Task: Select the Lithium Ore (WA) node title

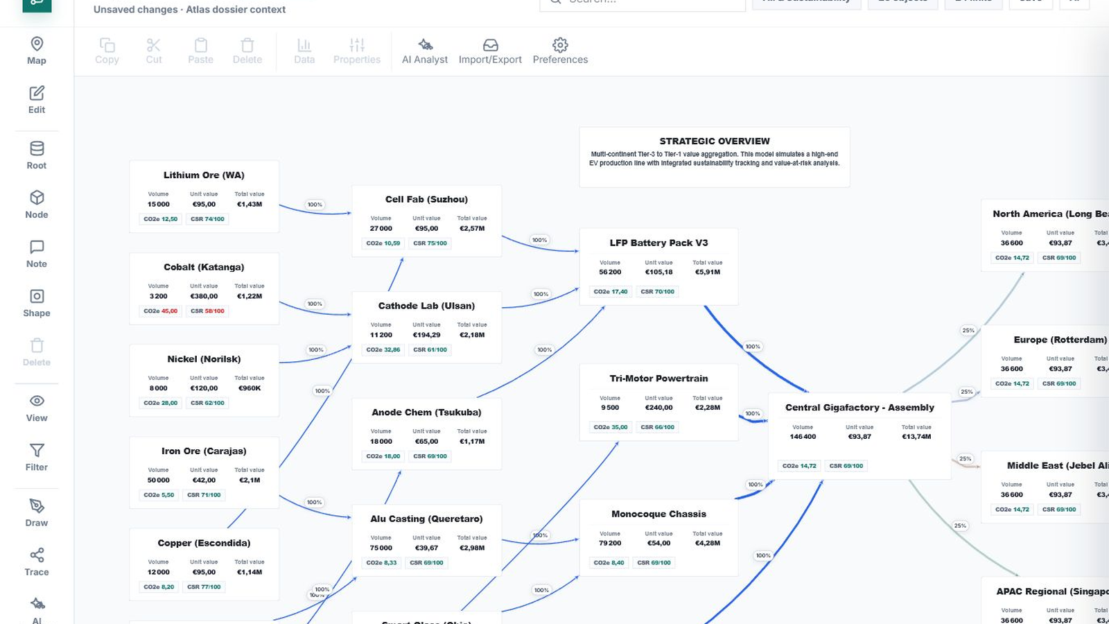Action: [x=204, y=175]
